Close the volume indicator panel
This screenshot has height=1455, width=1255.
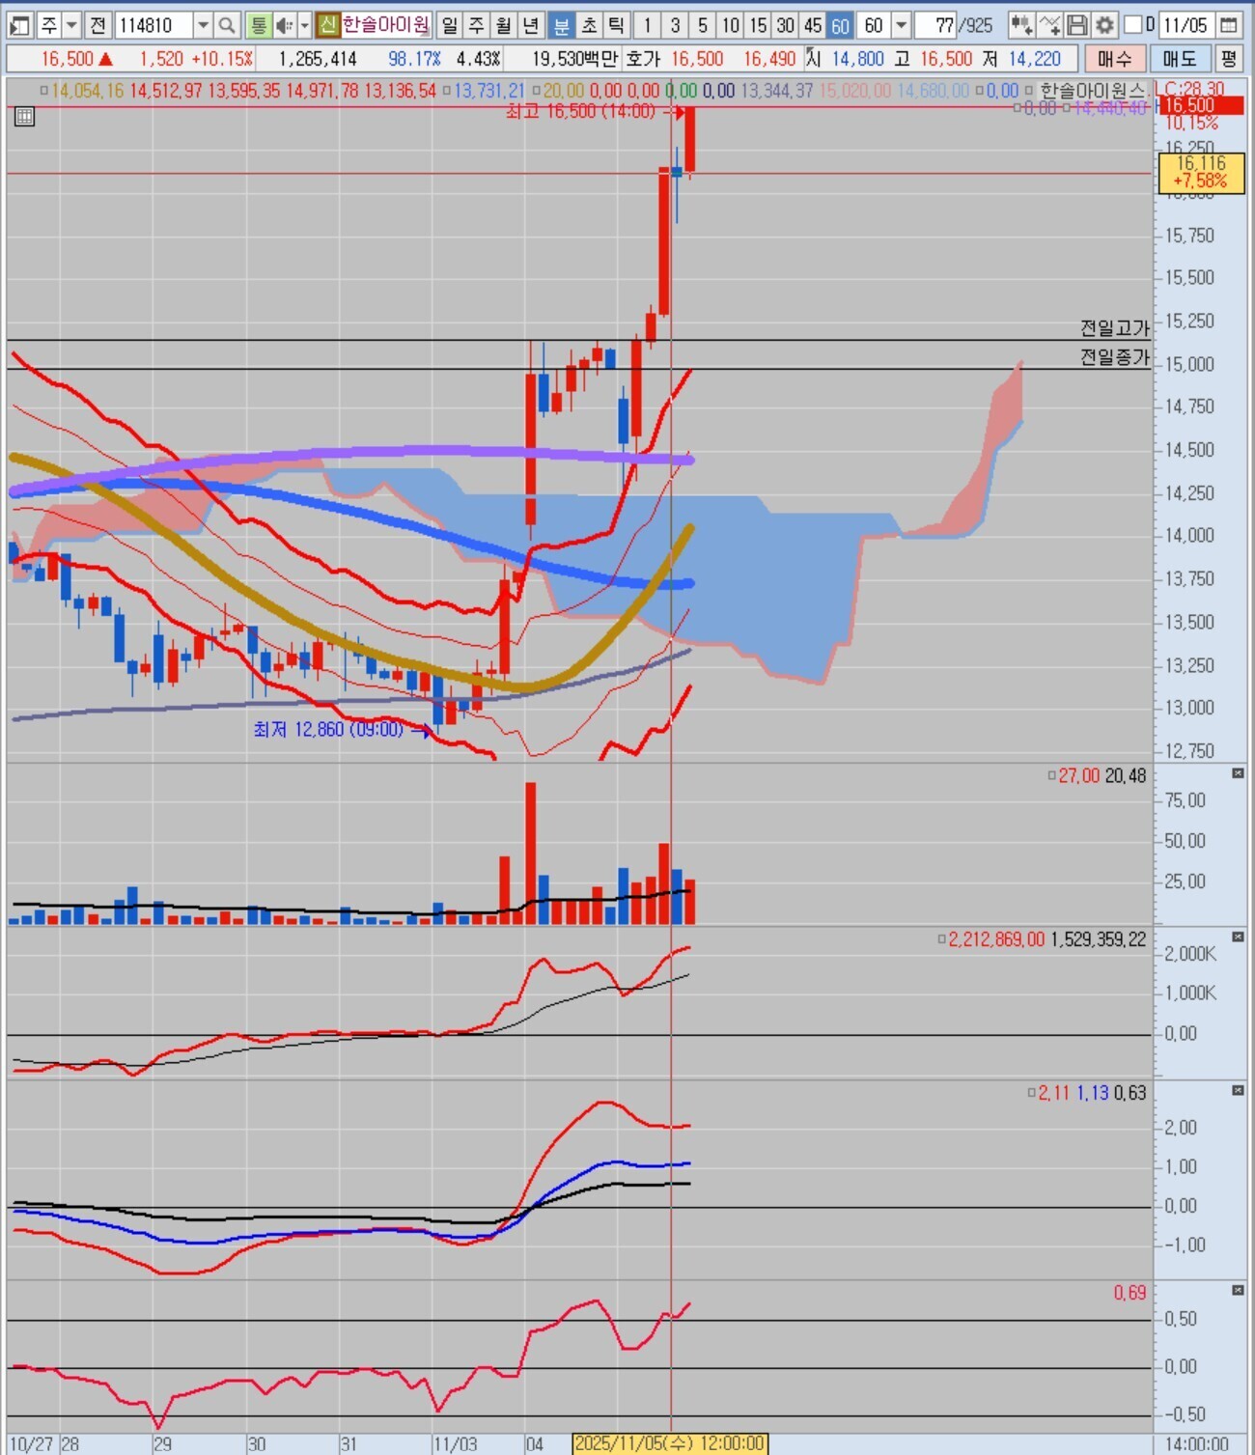coord(1238,774)
